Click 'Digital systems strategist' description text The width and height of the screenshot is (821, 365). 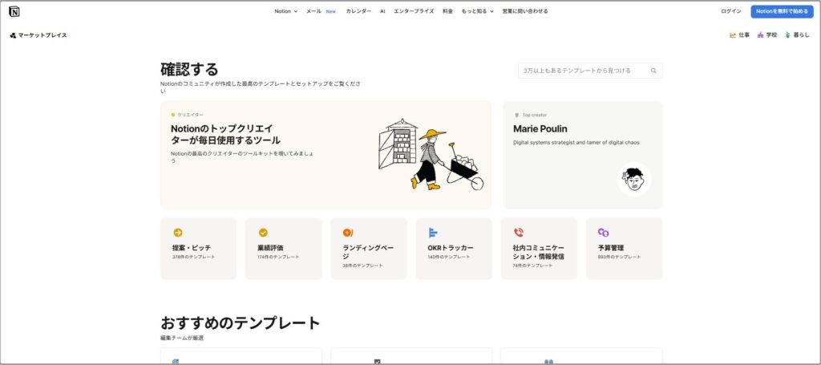point(576,143)
